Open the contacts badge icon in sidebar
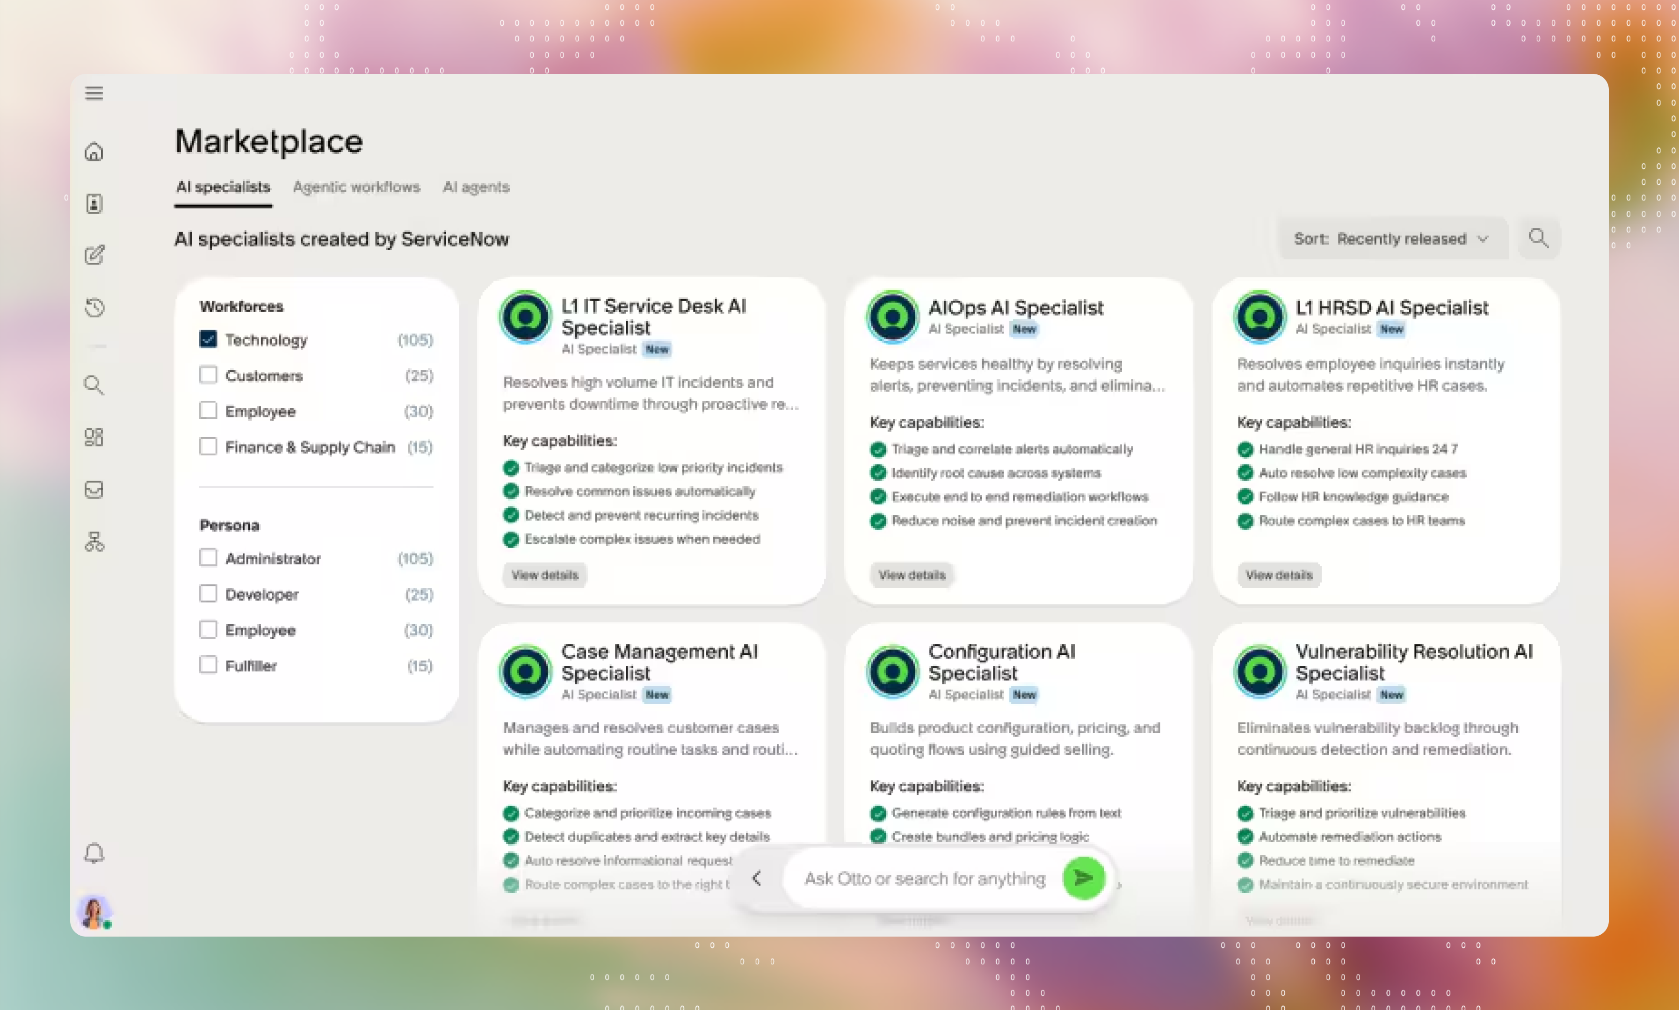 (94, 203)
